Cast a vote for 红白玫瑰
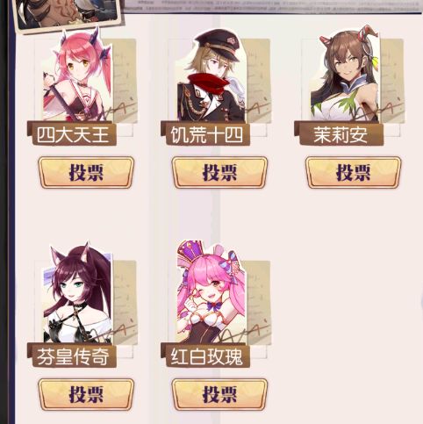This screenshot has height=424, width=423. click(x=219, y=394)
